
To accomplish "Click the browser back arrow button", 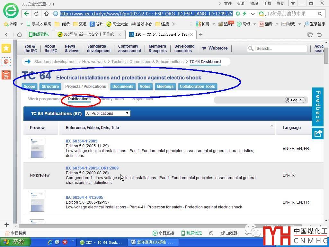I will click(27, 14).
